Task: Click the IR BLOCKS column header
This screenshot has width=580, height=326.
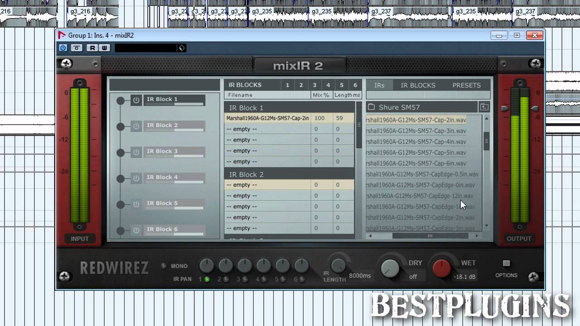Action: [245, 85]
